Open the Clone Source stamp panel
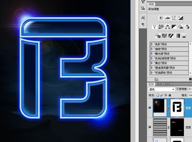Viewport: 192px width, 142px height. click(143, 8)
